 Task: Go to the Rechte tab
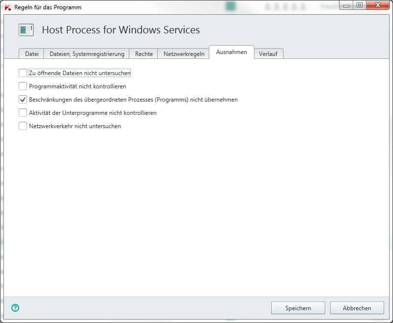[x=143, y=54]
